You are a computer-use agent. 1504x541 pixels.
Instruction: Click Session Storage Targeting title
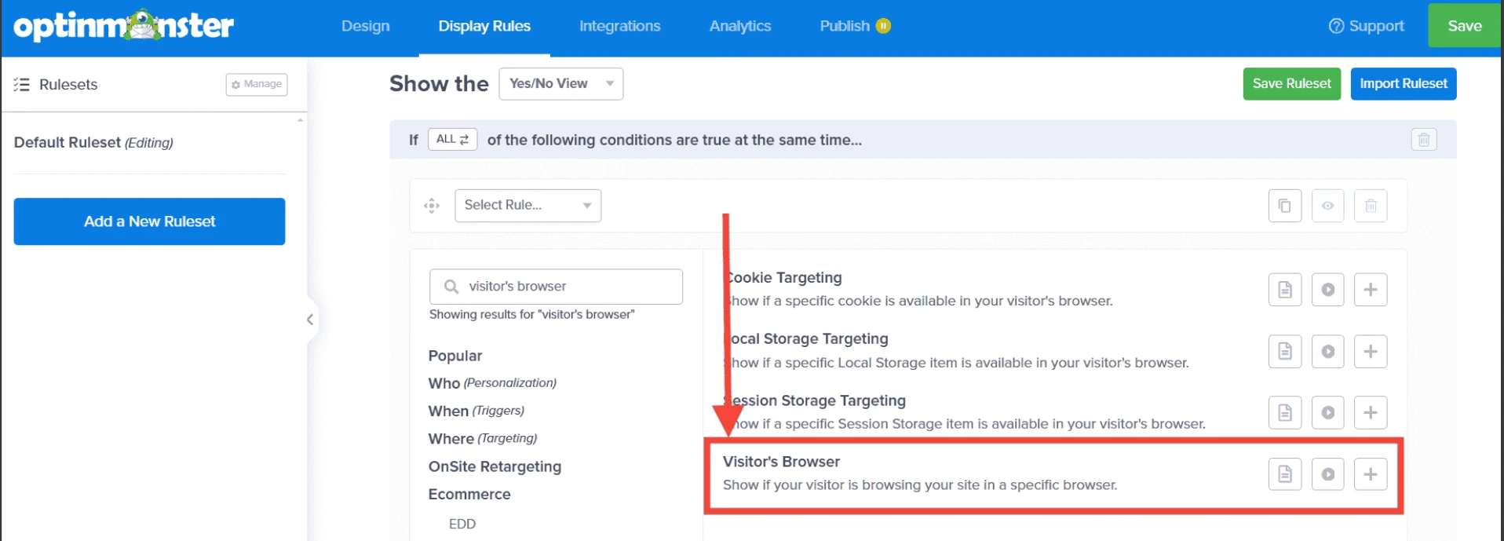[815, 400]
